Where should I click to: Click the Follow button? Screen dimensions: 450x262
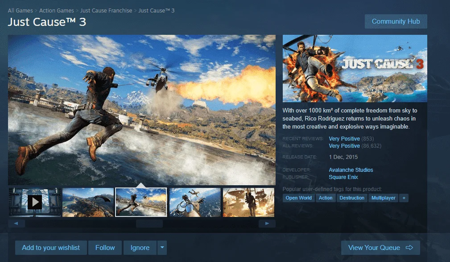pyautogui.click(x=105, y=248)
